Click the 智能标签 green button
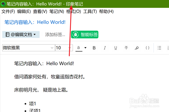The height and width of the screenshot is (112, 169). point(84,34)
